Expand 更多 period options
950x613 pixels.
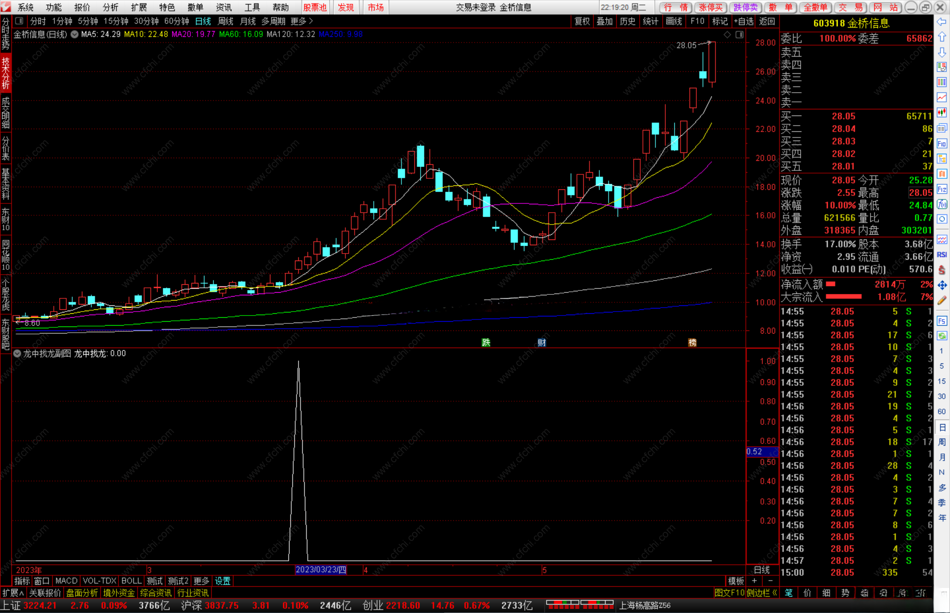tap(302, 21)
